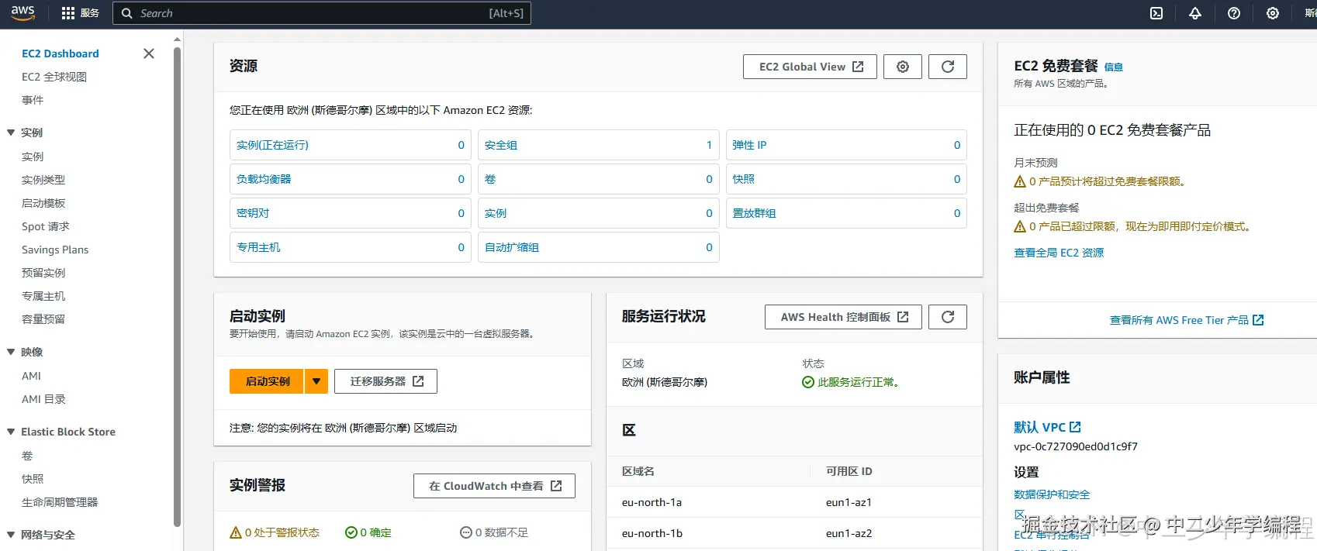This screenshot has height=551, width=1317.
Task: Open the help question mark icon
Action: tap(1234, 13)
